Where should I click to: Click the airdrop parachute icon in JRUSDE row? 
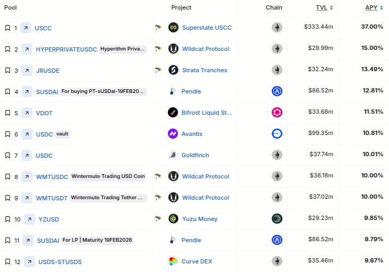tap(158, 70)
